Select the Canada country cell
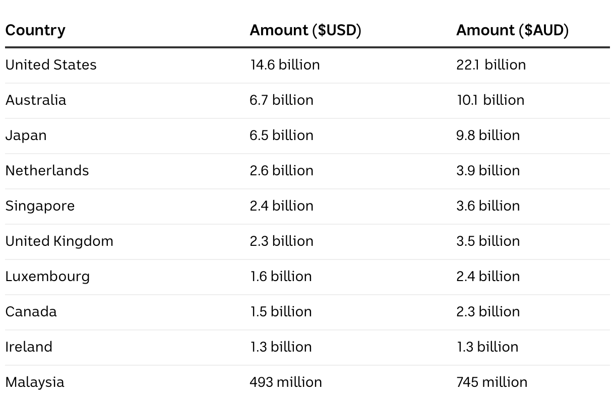This screenshot has width=615, height=405. click(31, 312)
